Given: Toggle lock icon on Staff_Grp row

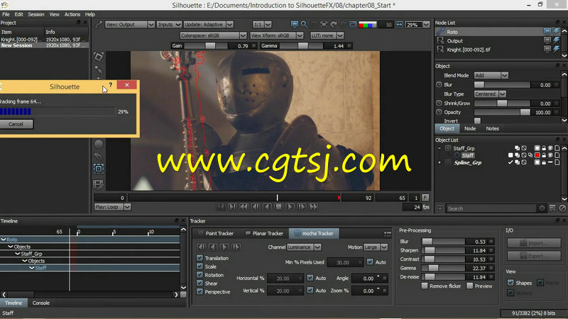Looking at the screenshot, I should [x=544, y=148].
